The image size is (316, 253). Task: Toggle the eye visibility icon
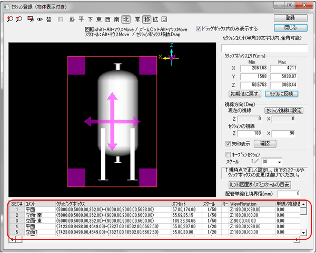[x=39, y=18]
